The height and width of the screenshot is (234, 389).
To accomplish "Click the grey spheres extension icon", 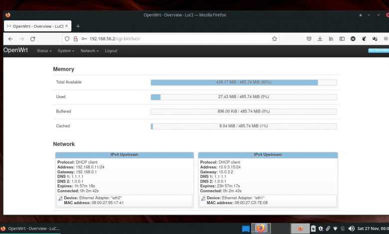I will 375,39.
